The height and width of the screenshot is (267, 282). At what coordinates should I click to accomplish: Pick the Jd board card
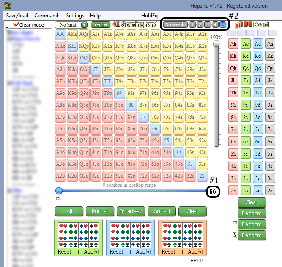pyautogui.click(x=258, y=81)
